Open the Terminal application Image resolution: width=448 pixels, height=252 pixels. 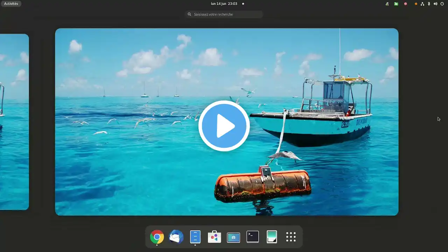tap(253, 237)
